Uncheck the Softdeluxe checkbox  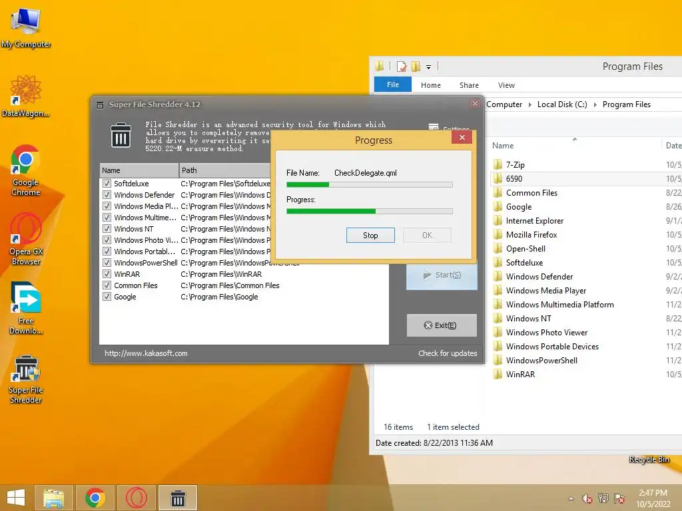[x=107, y=184]
